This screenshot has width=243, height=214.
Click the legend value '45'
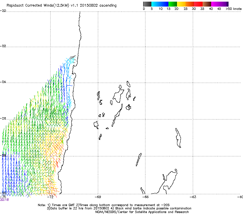click(219, 9)
